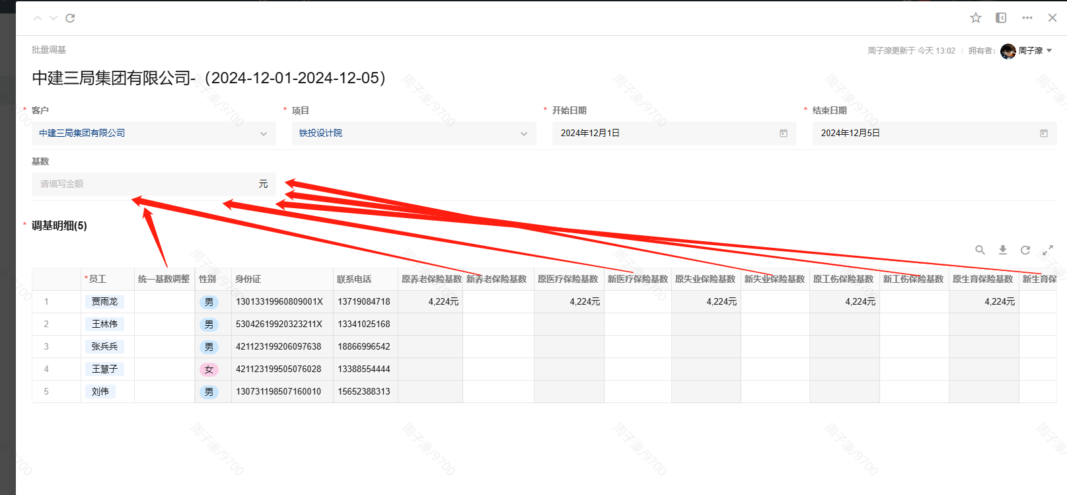Click 贾雨龙's 原医疗保险基数 value 4,224元

tap(585, 302)
